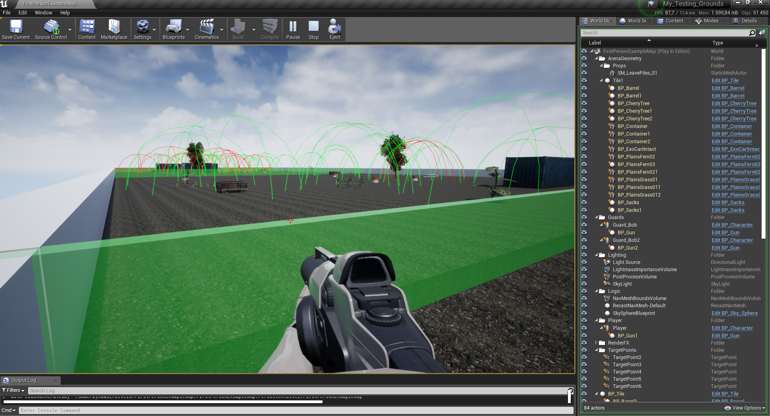Open the Window menu
The image size is (770, 416).
43,13
